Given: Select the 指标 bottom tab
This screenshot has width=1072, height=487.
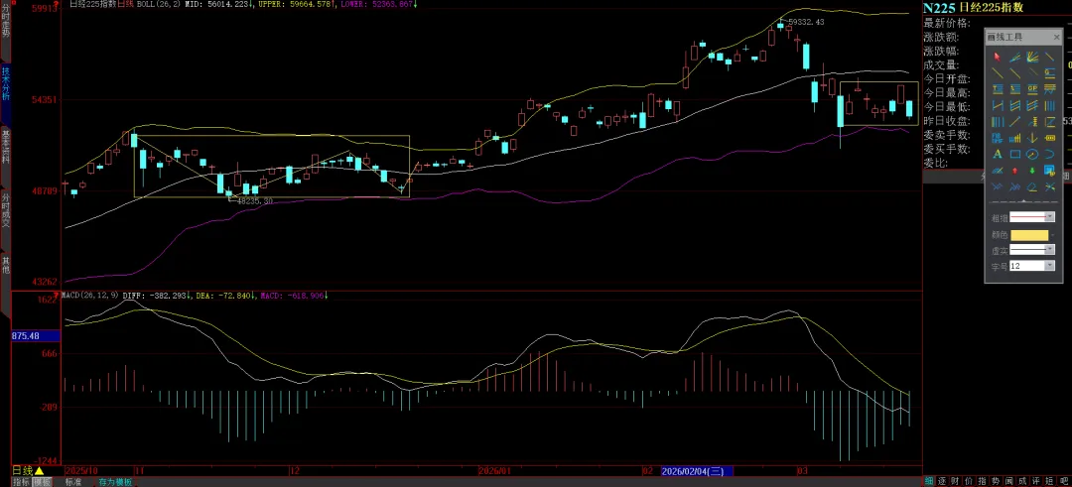Looking at the screenshot, I should 21,481.
